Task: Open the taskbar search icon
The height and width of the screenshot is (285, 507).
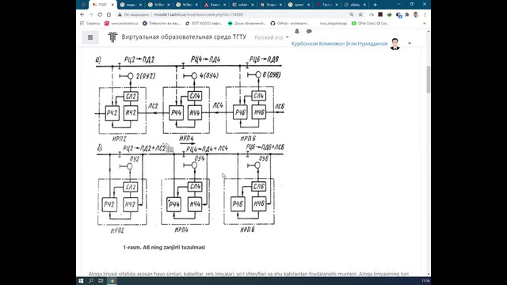Action: 91,281
